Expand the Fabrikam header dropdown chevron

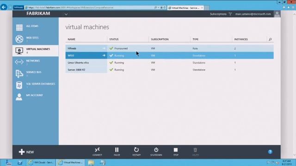(66, 14)
